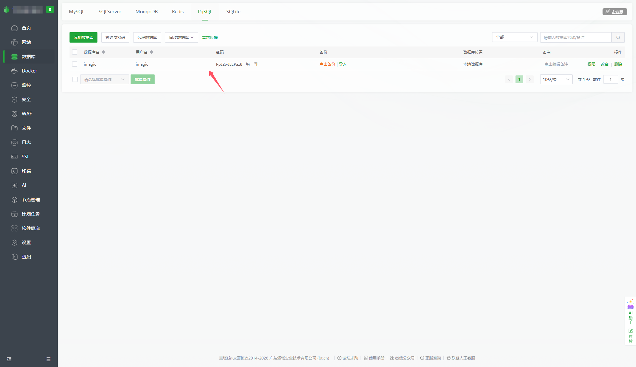Screen dimensions: 636x367
Task: Check the batch operation checkbox
Action: pos(75,79)
